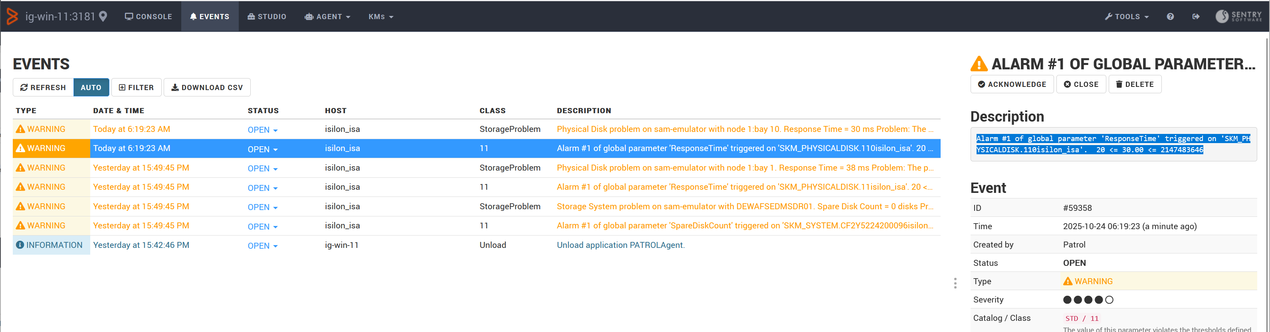
Task: Click the highlighted alarm description text box
Action: [1113, 144]
